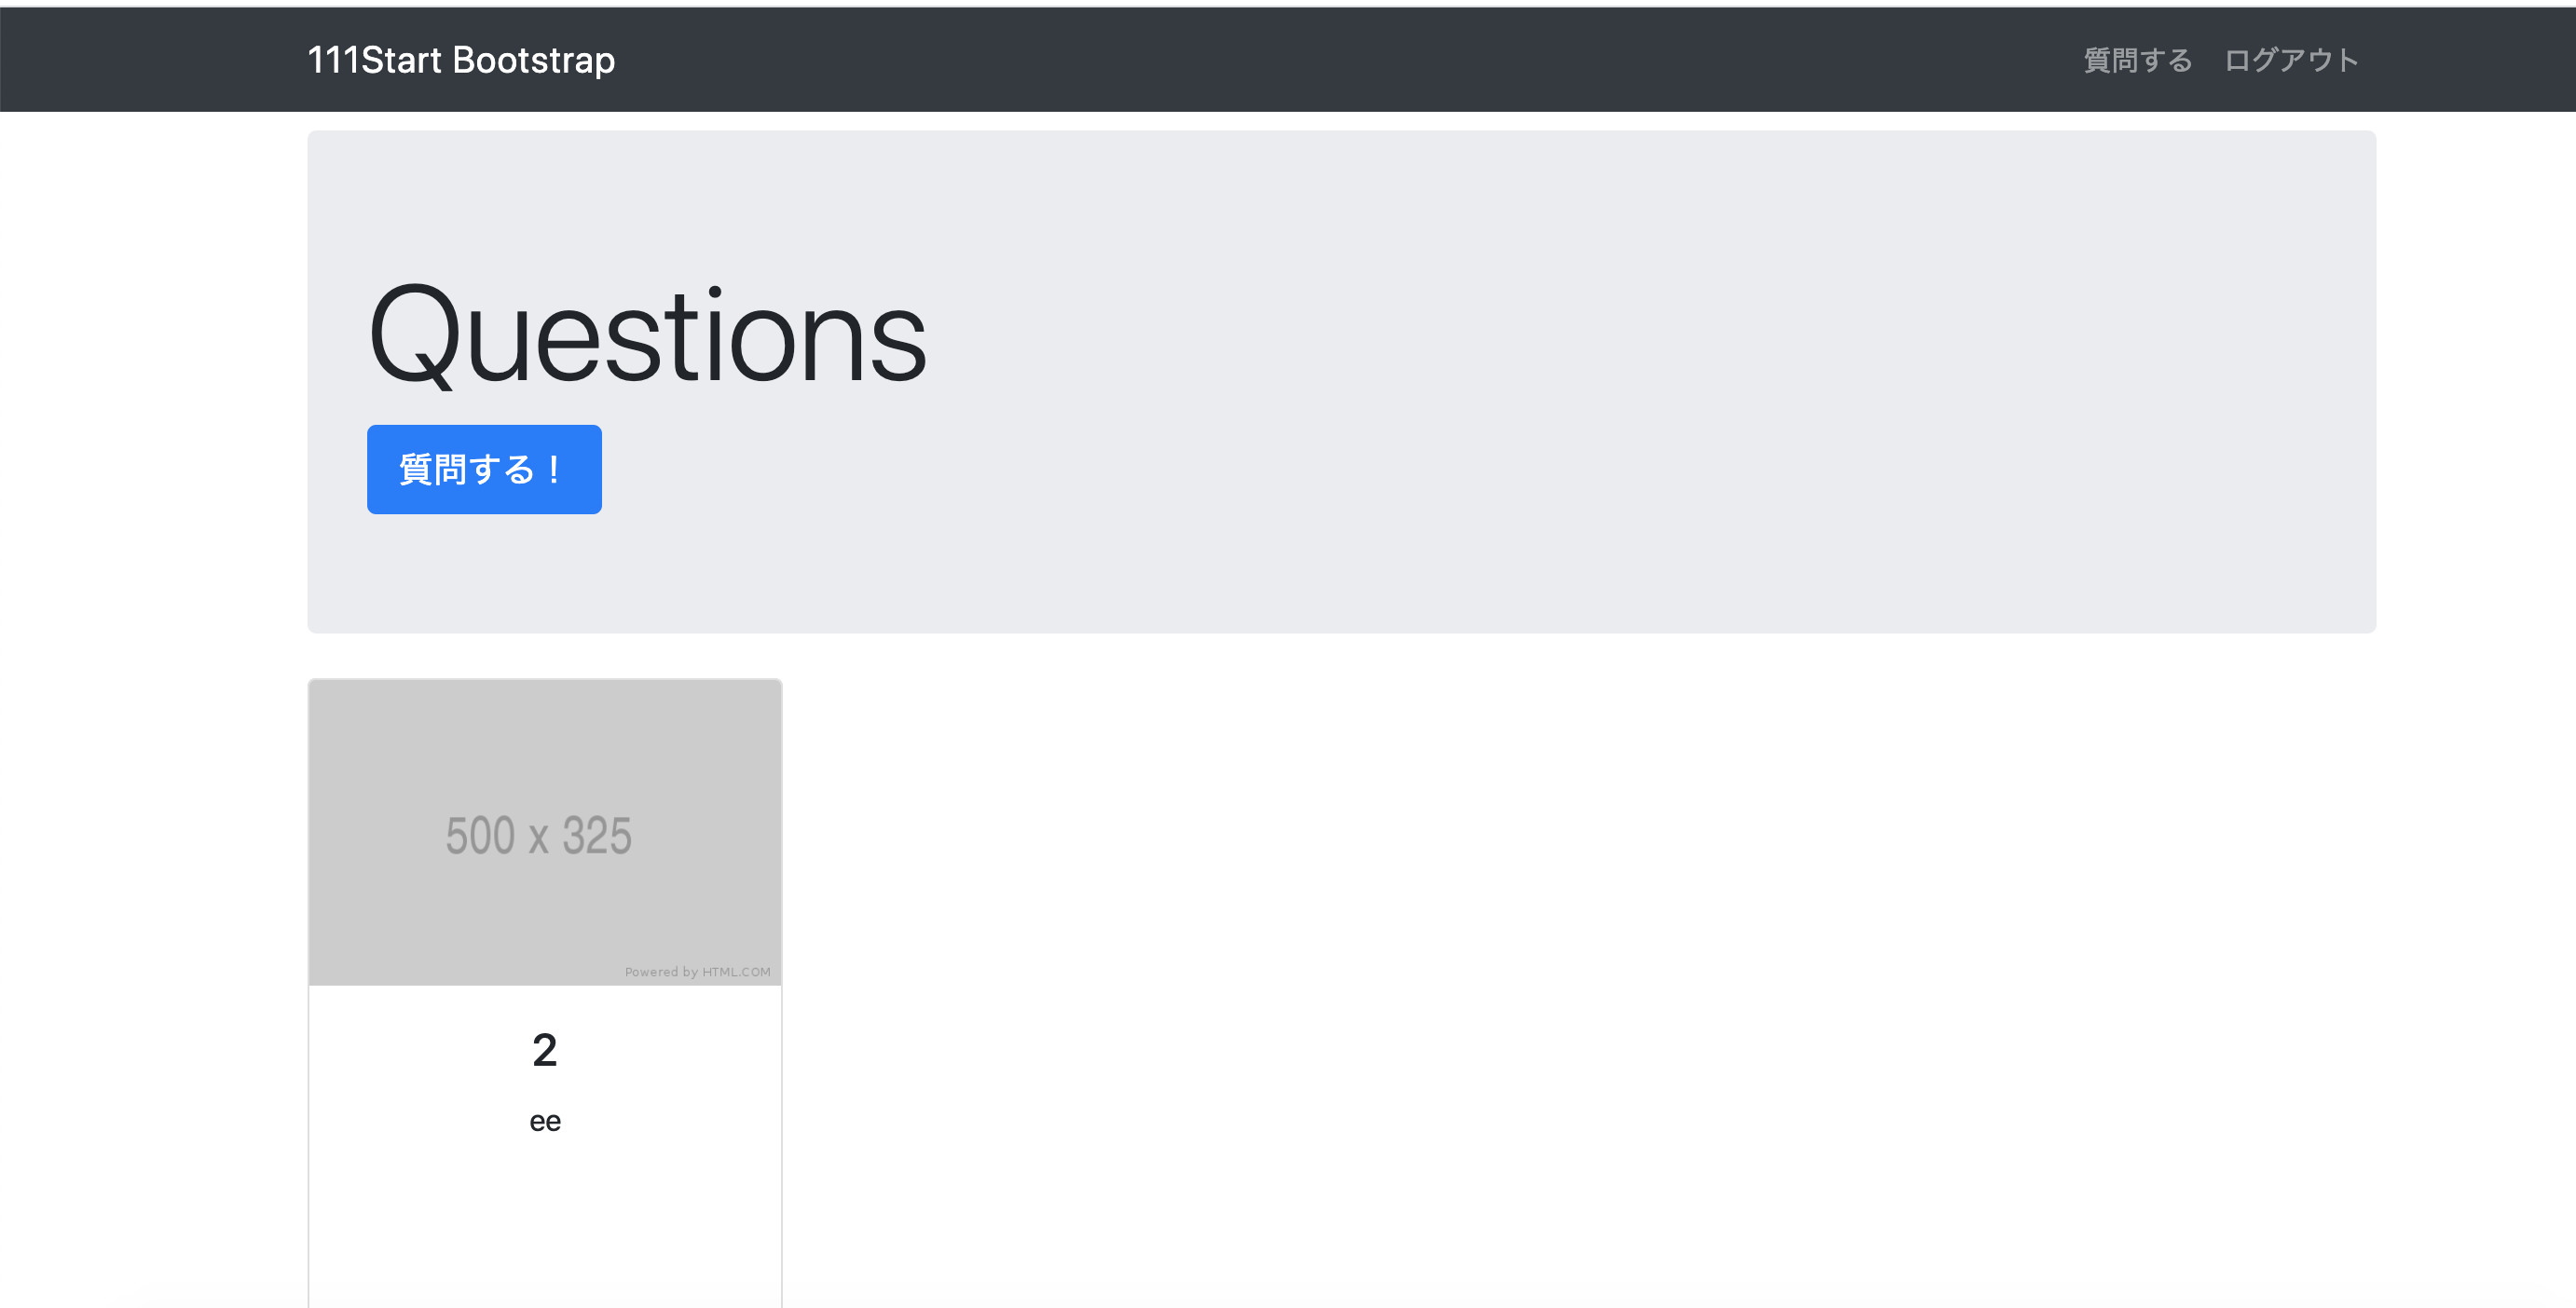The height and width of the screenshot is (1308, 2576).
Task: Click the "325" number in the placeholder
Action: coord(597,836)
